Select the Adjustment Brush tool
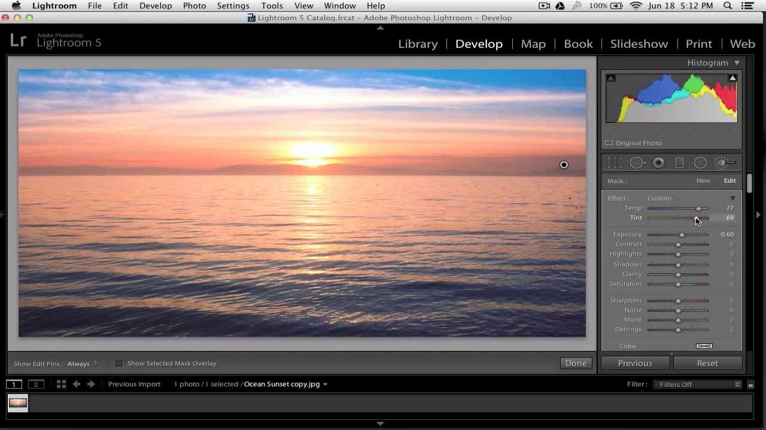 tap(725, 163)
